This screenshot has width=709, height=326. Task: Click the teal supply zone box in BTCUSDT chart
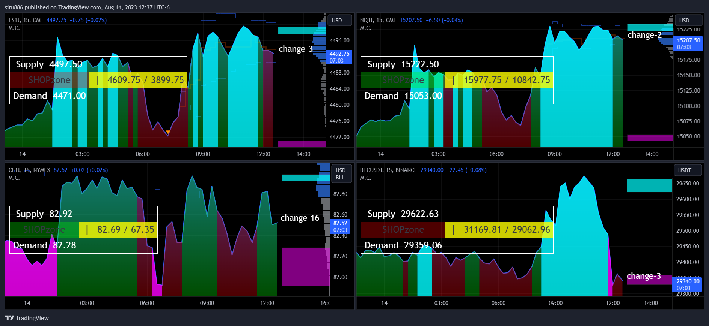(x=649, y=185)
